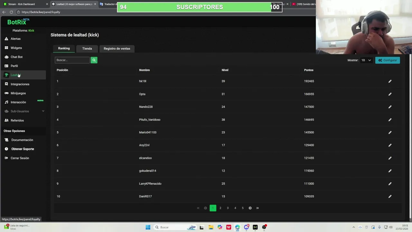Edit points for Nando228
Screen dimensions: 412x232
pyautogui.click(x=390, y=107)
